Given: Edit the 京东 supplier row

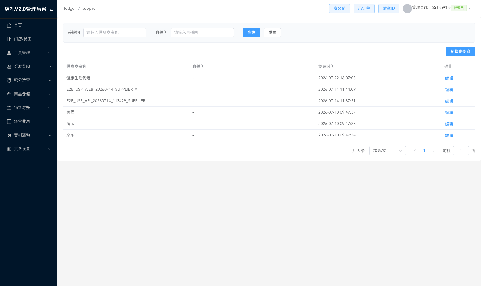Looking at the screenshot, I should pos(449,135).
